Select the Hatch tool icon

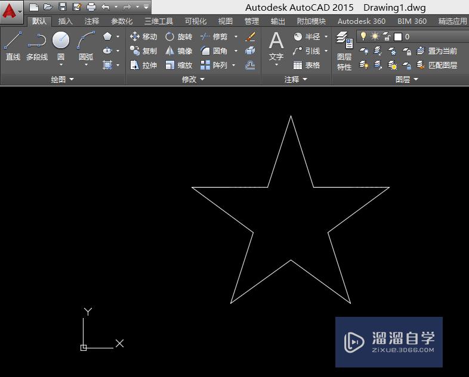[107, 65]
